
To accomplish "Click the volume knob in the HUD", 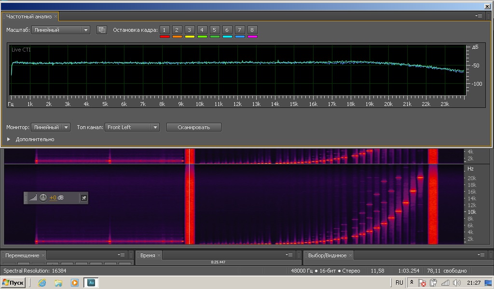I will pos(43,197).
